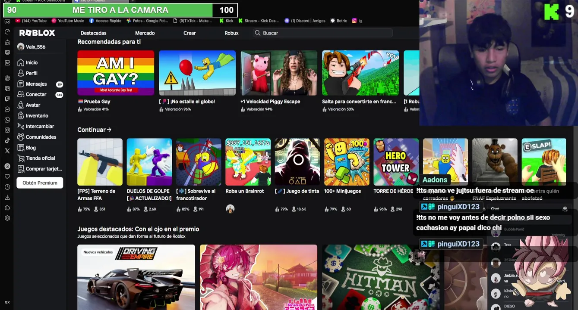Open Mensajes with 119 badge
Image resolution: width=578 pixels, height=310 pixels.
point(40,84)
